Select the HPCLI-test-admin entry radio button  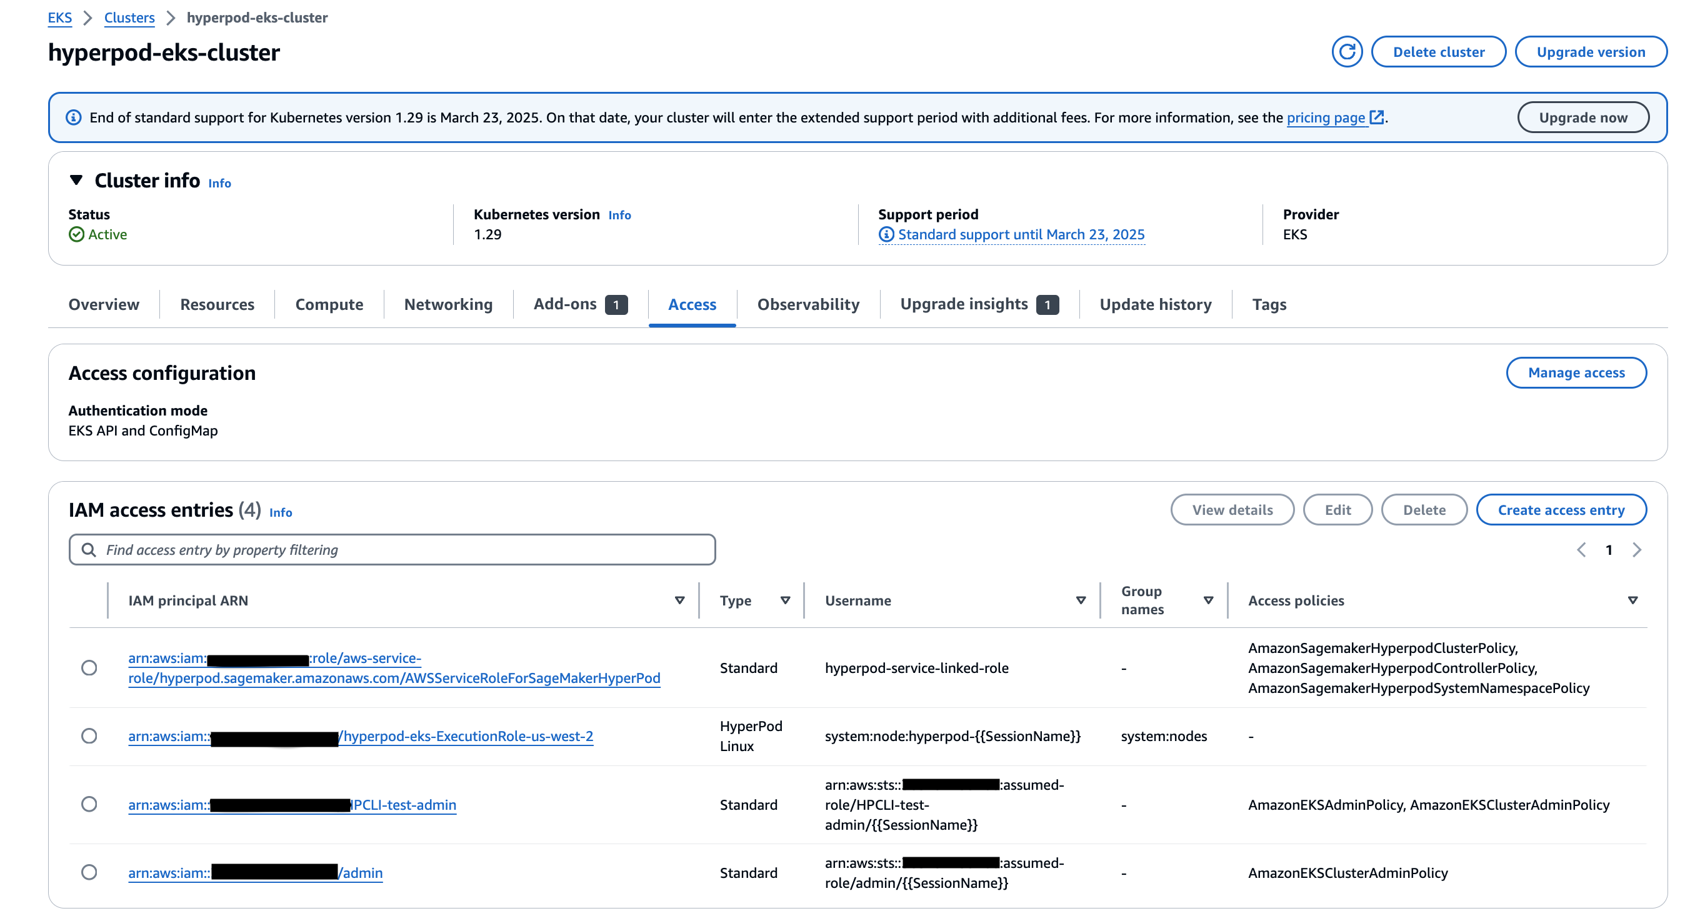point(89,804)
